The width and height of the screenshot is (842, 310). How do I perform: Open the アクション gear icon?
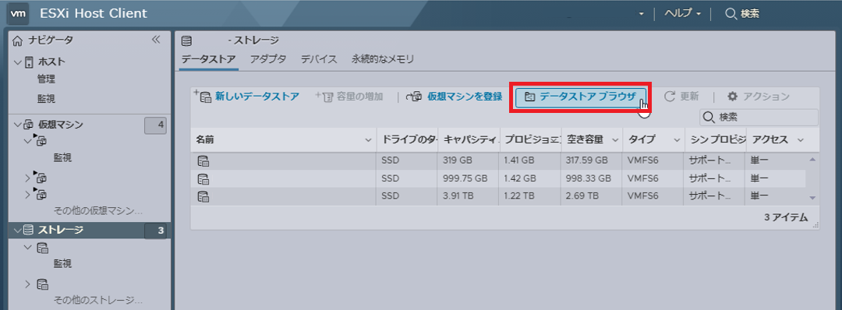click(x=732, y=97)
